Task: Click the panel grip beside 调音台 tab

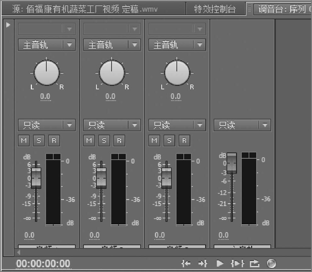Action: [250, 9]
